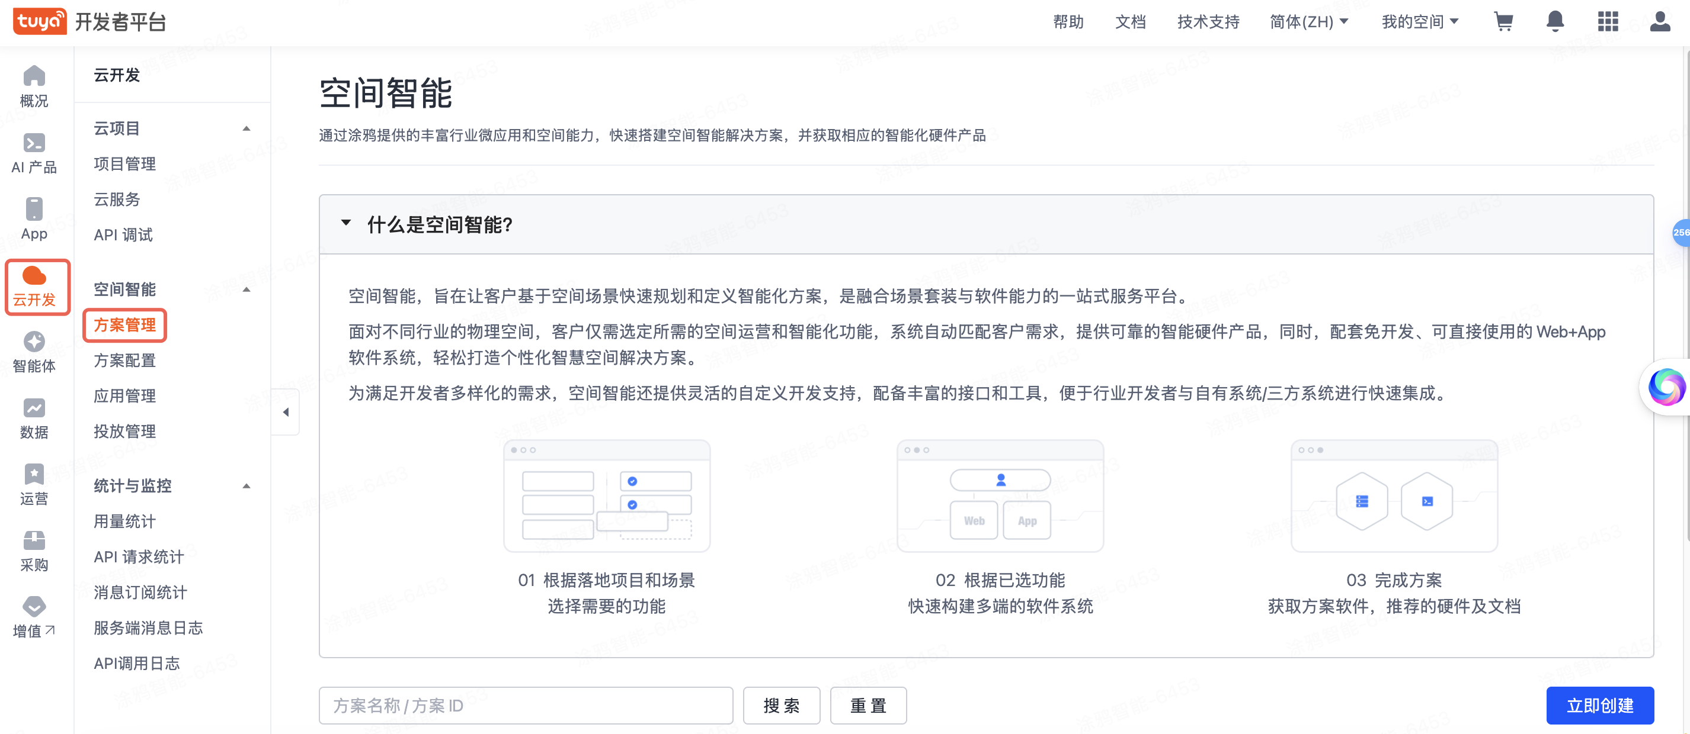The width and height of the screenshot is (1690, 734).
Task: Collapse the 云项目 menu group
Action: pyautogui.click(x=247, y=128)
